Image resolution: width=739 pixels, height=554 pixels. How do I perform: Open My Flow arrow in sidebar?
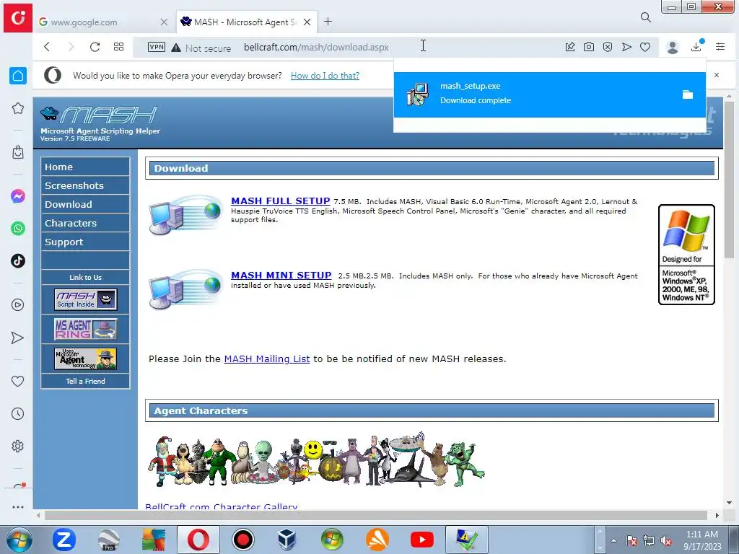tap(17, 338)
